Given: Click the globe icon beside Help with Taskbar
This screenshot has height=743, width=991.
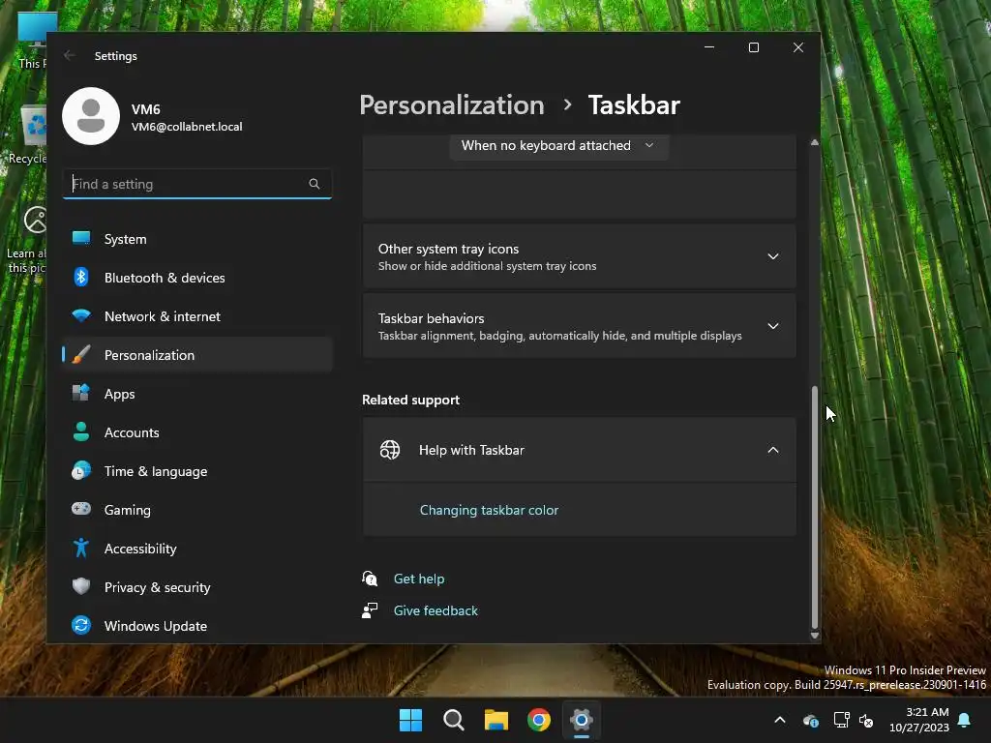Looking at the screenshot, I should 390,450.
